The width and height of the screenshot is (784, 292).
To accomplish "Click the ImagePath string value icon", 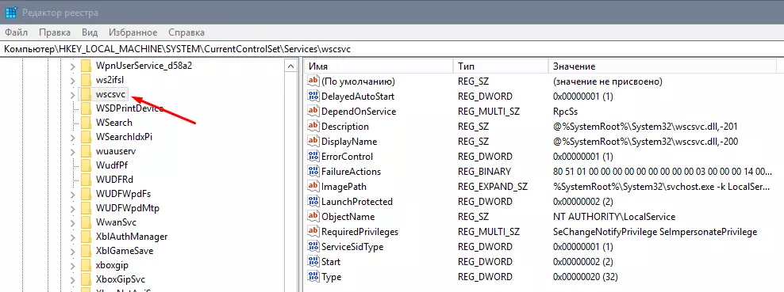I will click(313, 187).
